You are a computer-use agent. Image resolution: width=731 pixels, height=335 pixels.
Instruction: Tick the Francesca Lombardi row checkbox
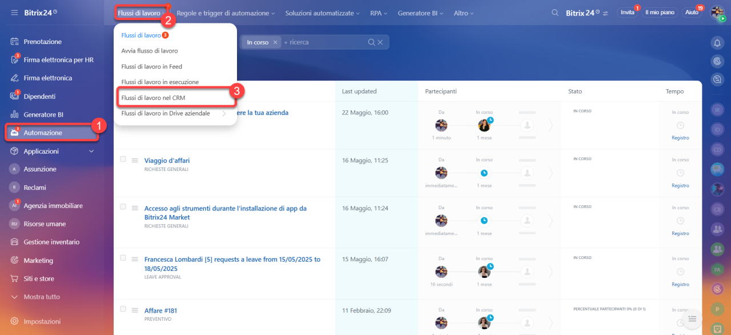pyautogui.click(x=123, y=258)
